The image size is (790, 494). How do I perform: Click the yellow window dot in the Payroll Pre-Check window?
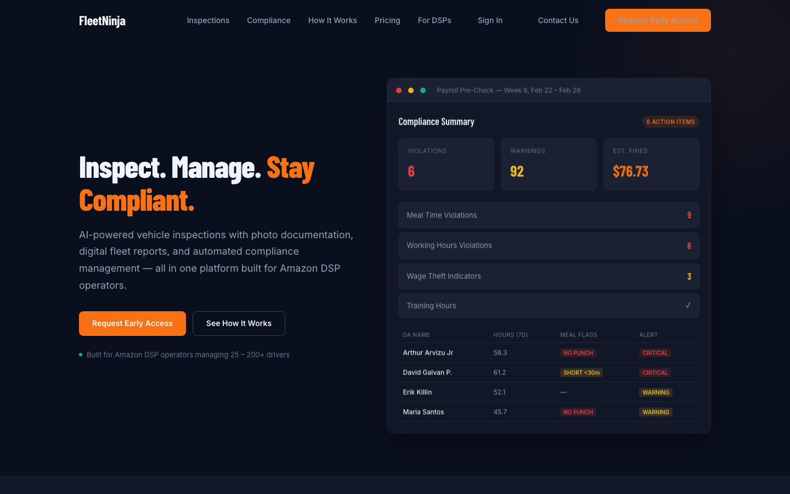[411, 91]
